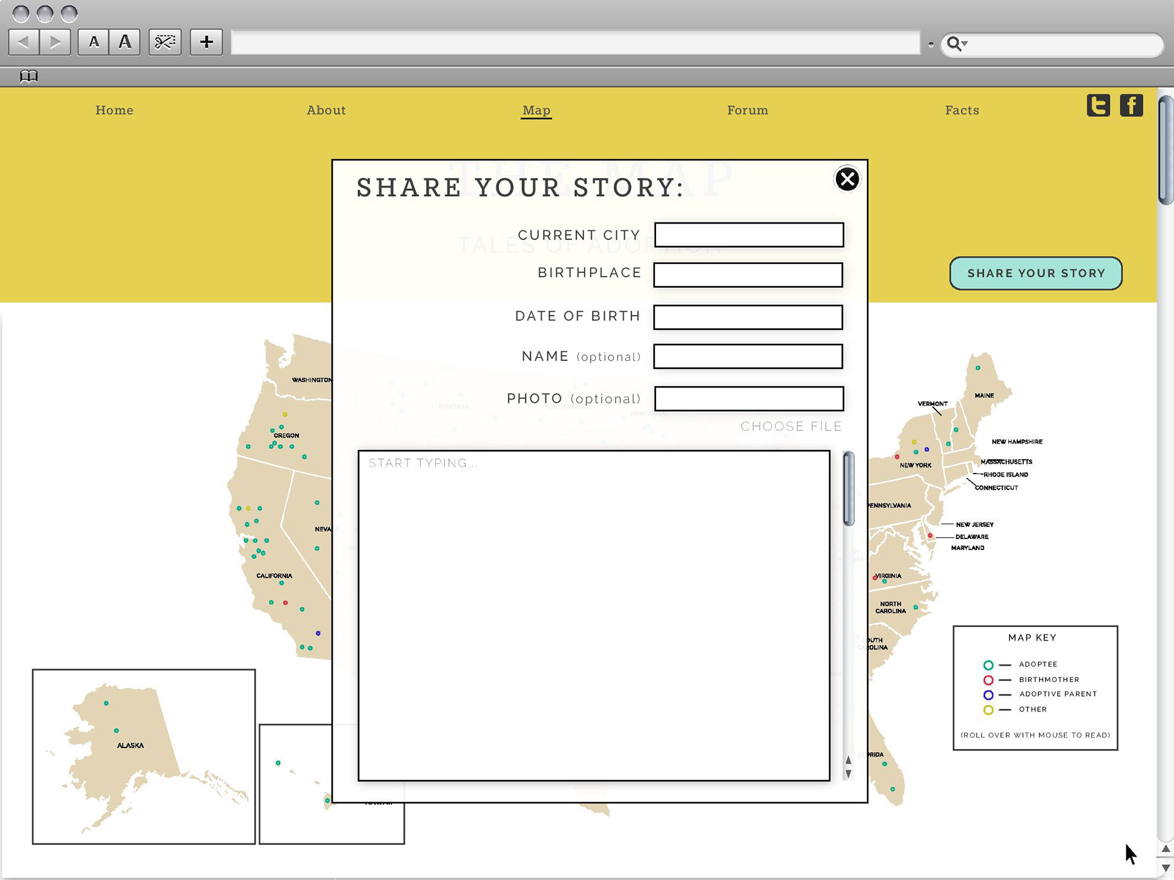Click the browser address bar
This screenshot has width=1174, height=880.
coord(575,42)
